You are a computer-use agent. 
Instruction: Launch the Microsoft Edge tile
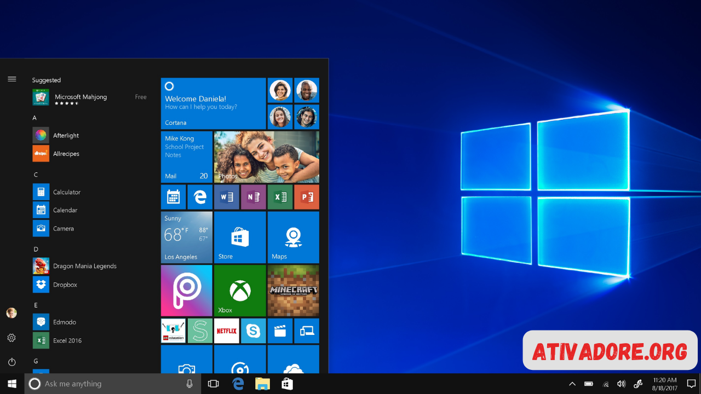click(200, 197)
